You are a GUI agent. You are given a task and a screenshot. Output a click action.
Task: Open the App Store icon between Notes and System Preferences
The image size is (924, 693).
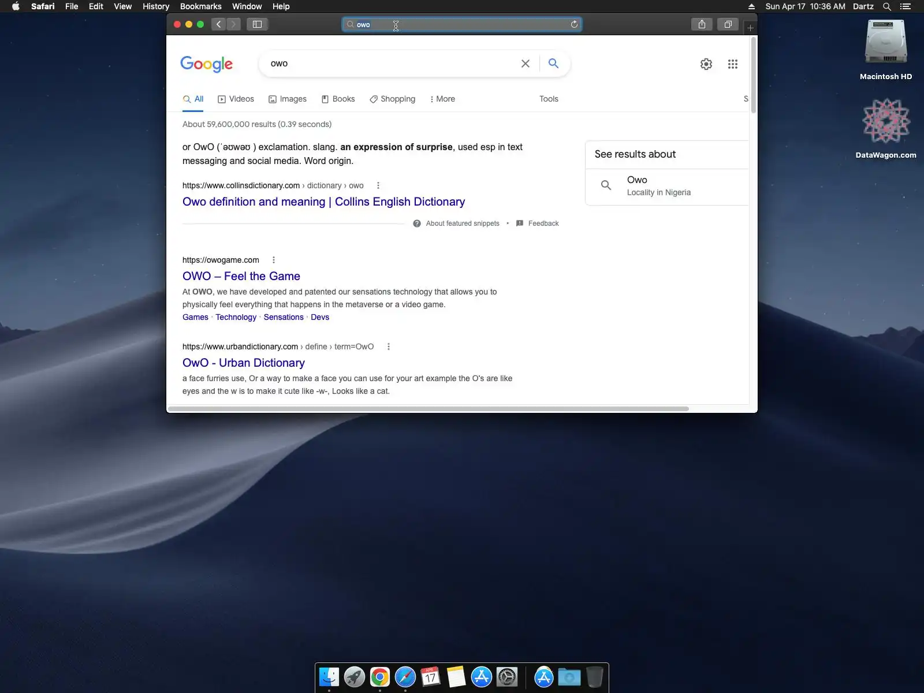(482, 677)
